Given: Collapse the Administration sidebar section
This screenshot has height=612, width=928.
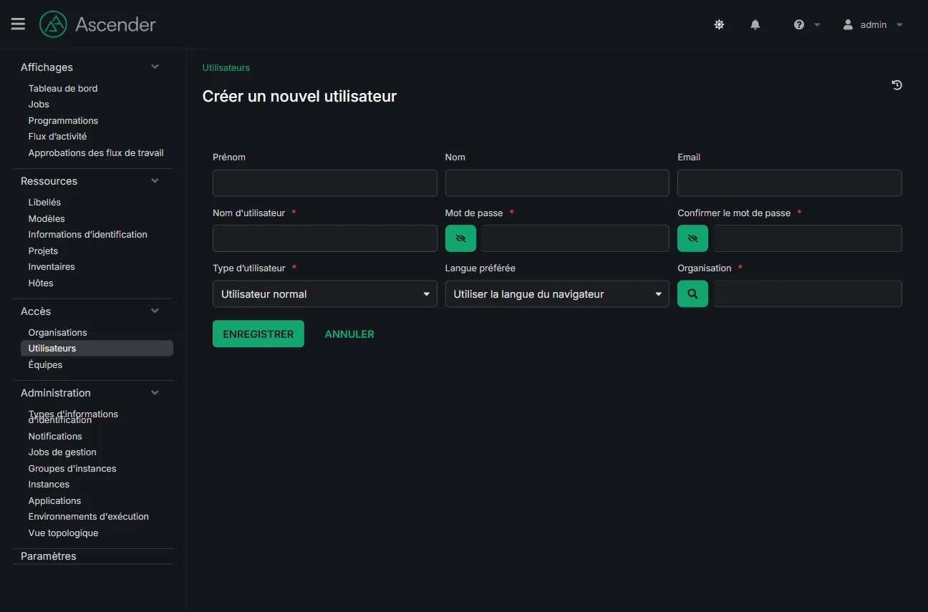Looking at the screenshot, I should point(155,393).
